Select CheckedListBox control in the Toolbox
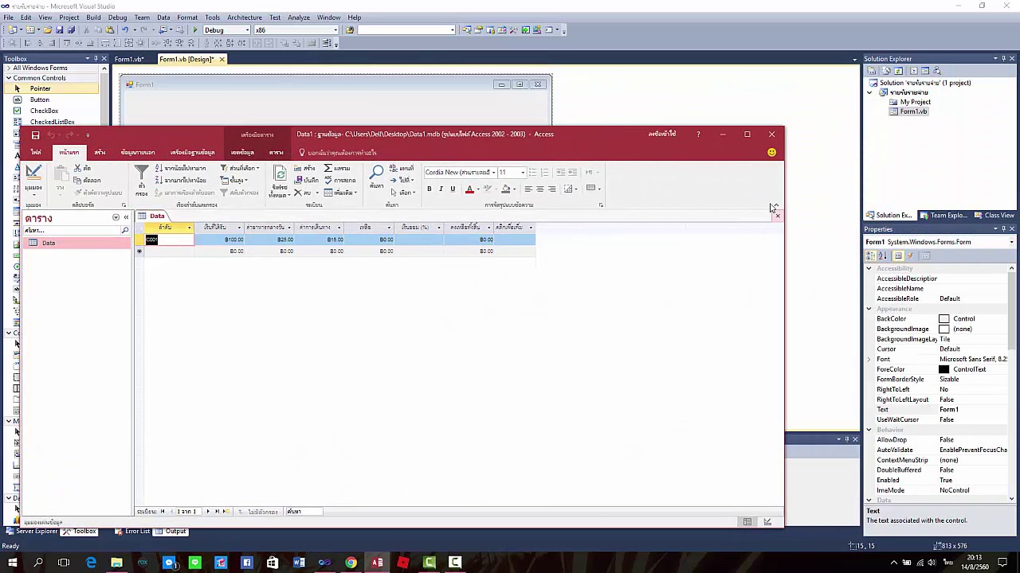 (x=53, y=122)
